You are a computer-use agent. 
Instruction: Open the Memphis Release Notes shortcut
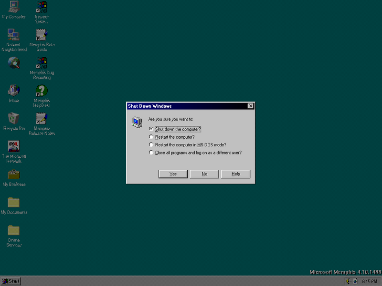[x=42, y=118]
